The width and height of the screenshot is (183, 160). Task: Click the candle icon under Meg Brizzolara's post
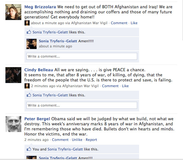(27, 23)
